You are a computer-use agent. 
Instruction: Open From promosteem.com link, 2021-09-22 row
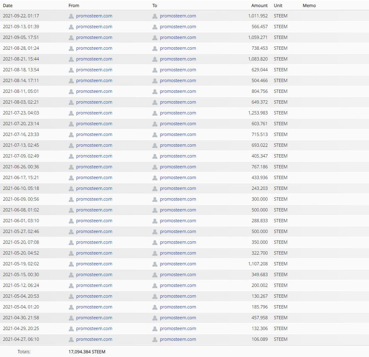pos(94,16)
